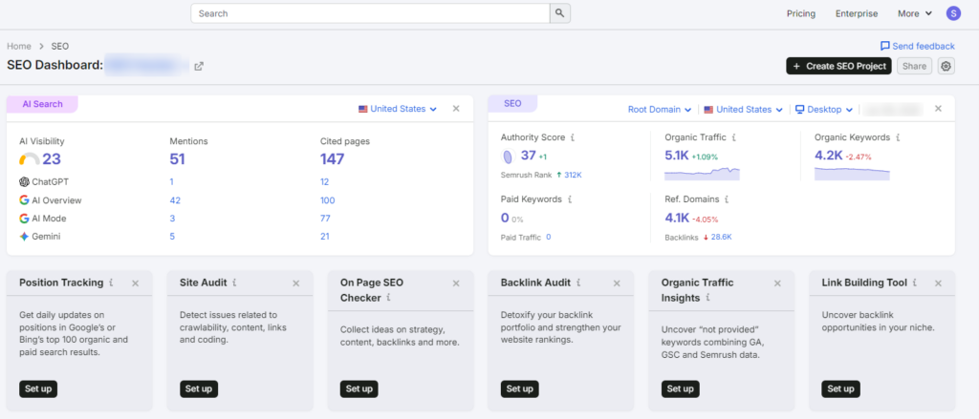Click the AI Visibility gauge icon
Viewport: 979px width, 419px height.
(x=30, y=159)
